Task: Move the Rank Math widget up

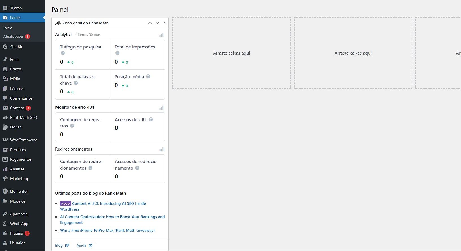Action: coord(150,23)
